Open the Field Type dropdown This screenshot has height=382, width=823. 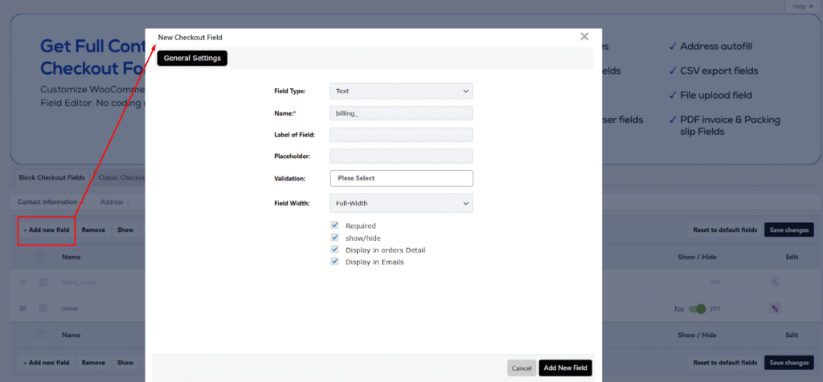401,91
